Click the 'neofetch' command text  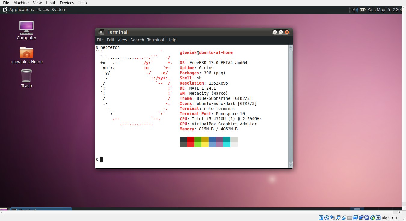coord(110,47)
